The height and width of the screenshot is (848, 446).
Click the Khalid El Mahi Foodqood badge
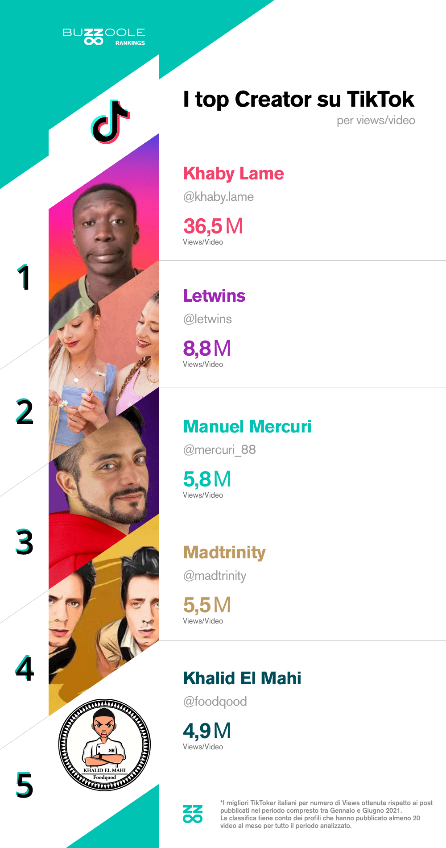coord(105,745)
